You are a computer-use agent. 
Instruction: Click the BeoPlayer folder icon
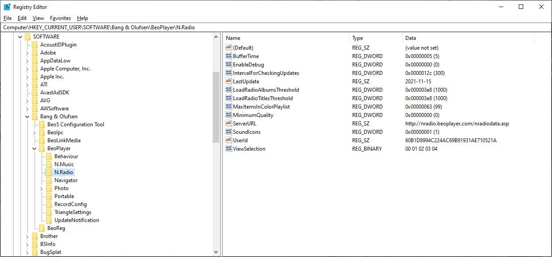[x=42, y=148]
